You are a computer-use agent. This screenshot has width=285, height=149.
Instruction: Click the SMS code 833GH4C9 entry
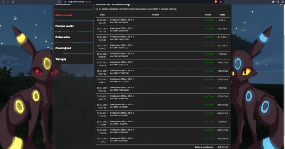pyautogui.click(x=119, y=22)
